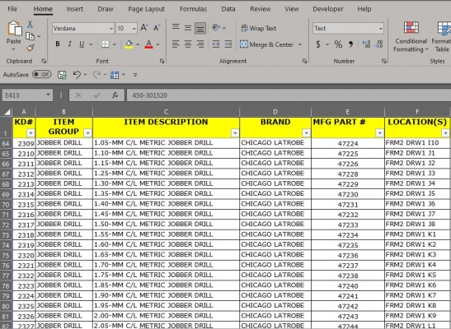Screen dimensions: 451x329
Task: Switch to the Page Layout tab
Action: pyautogui.click(x=147, y=9)
